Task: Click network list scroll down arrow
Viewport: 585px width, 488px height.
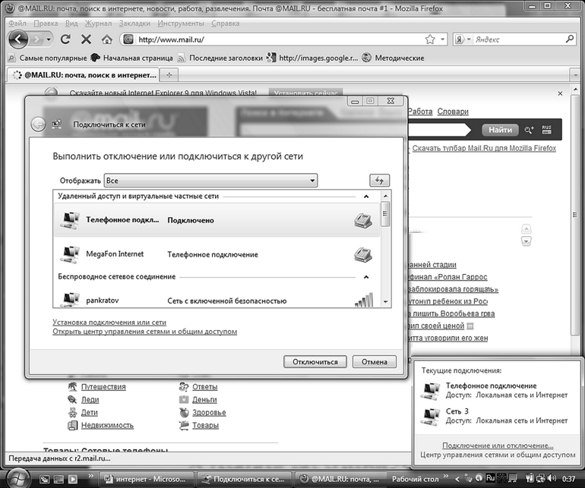Action: click(385, 302)
